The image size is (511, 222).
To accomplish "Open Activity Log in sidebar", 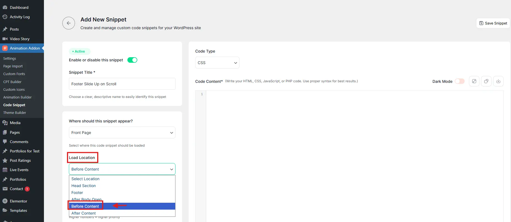I will tap(19, 17).
